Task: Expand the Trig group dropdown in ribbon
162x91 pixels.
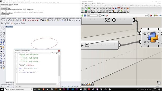Action: (x=126, y=12)
